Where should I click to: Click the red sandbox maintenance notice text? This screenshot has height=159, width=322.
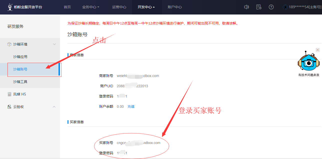(x=153, y=23)
